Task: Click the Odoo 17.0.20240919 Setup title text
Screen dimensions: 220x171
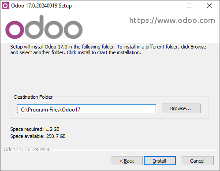Action: click(41, 6)
